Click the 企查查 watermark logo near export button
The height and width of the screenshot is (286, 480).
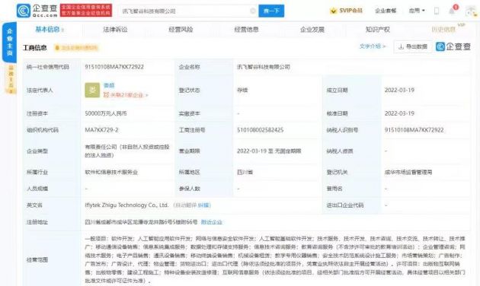click(x=453, y=46)
